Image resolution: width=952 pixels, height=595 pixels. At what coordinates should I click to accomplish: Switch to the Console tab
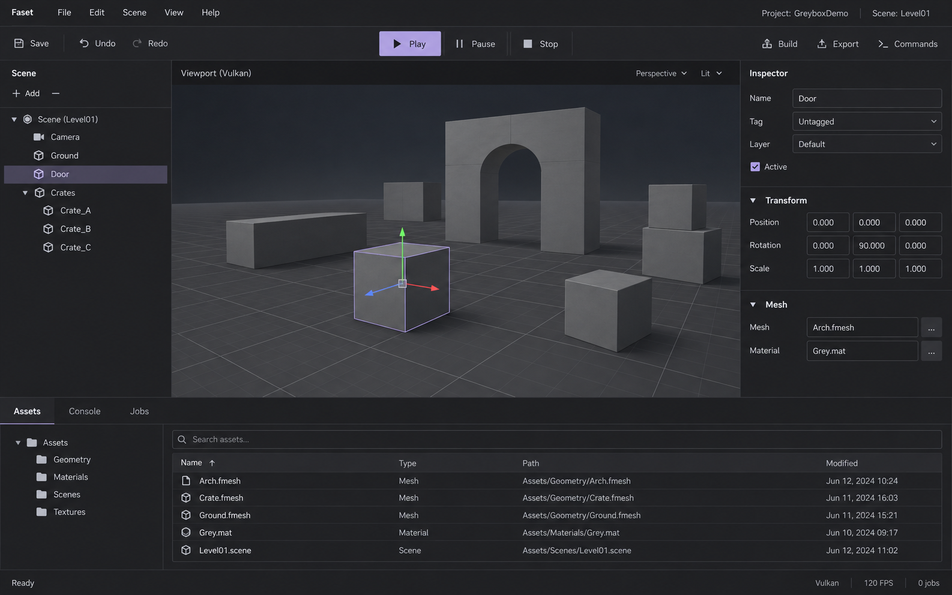pos(85,411)
